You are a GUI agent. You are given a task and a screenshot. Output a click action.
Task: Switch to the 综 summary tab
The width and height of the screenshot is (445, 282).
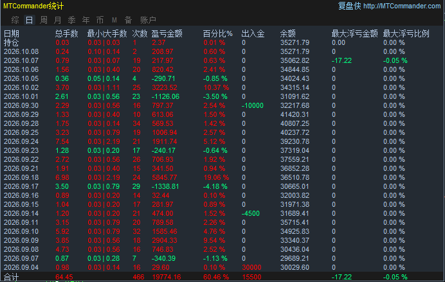[x=15, y=20]
